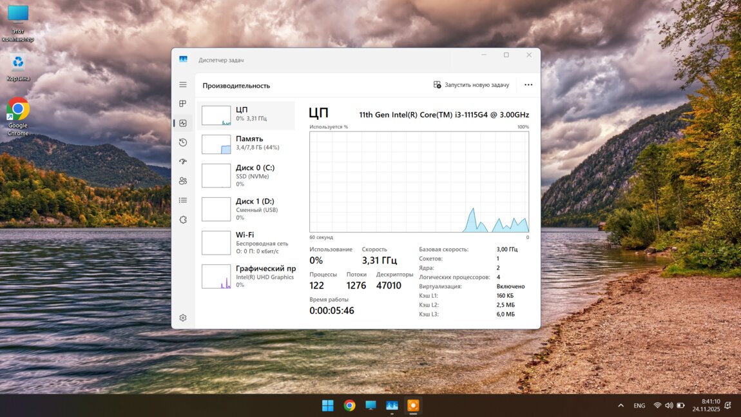Click ENG language indicator in tray
This screenshot has height=417, width=741.
(639, 405)
